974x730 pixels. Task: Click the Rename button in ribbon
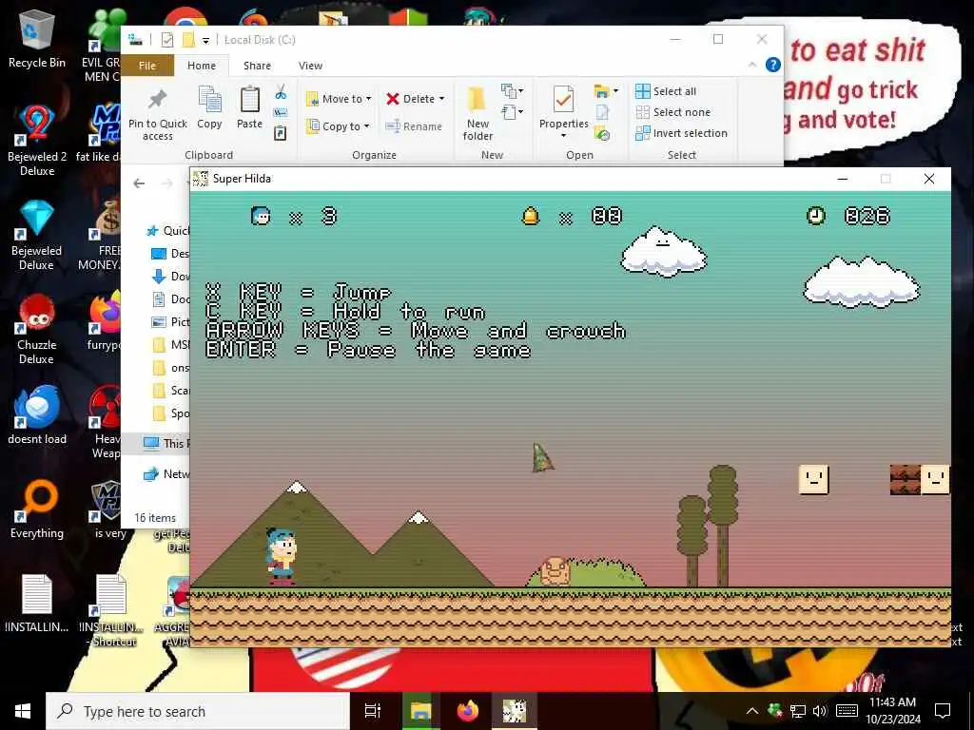(414, 126)
